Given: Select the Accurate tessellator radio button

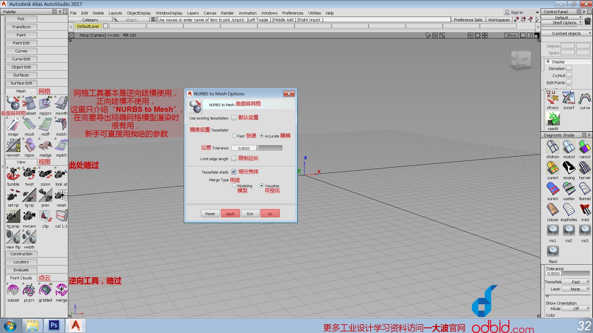Looking at the screenshot, I should click(261, 136).
